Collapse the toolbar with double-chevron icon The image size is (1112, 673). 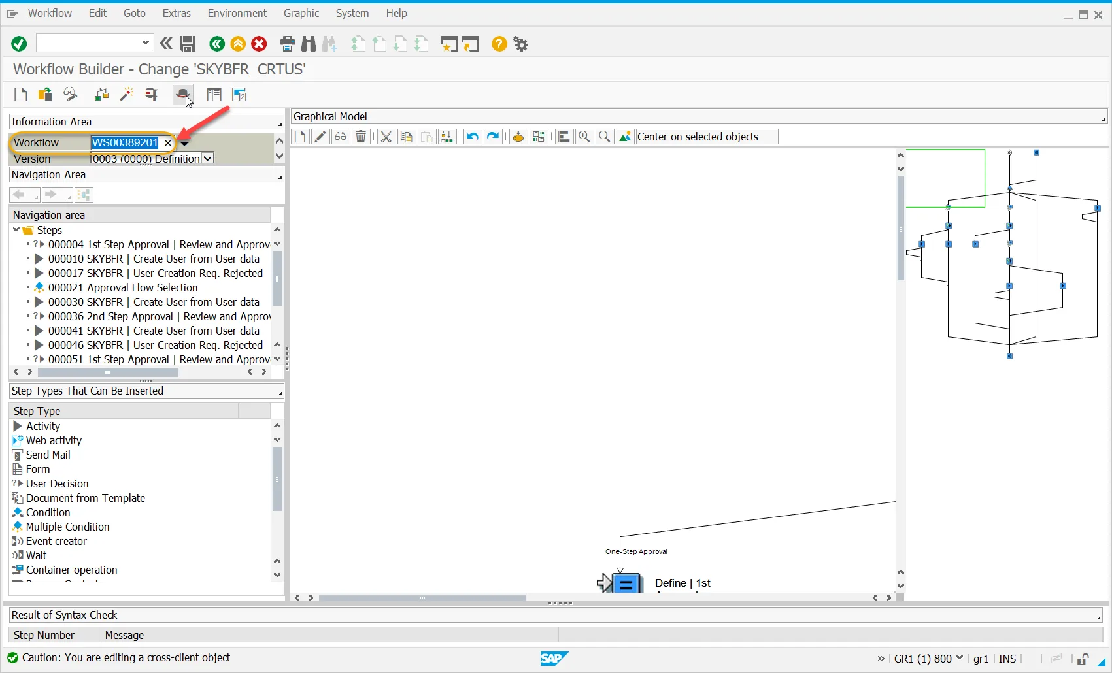pos(166,44)
